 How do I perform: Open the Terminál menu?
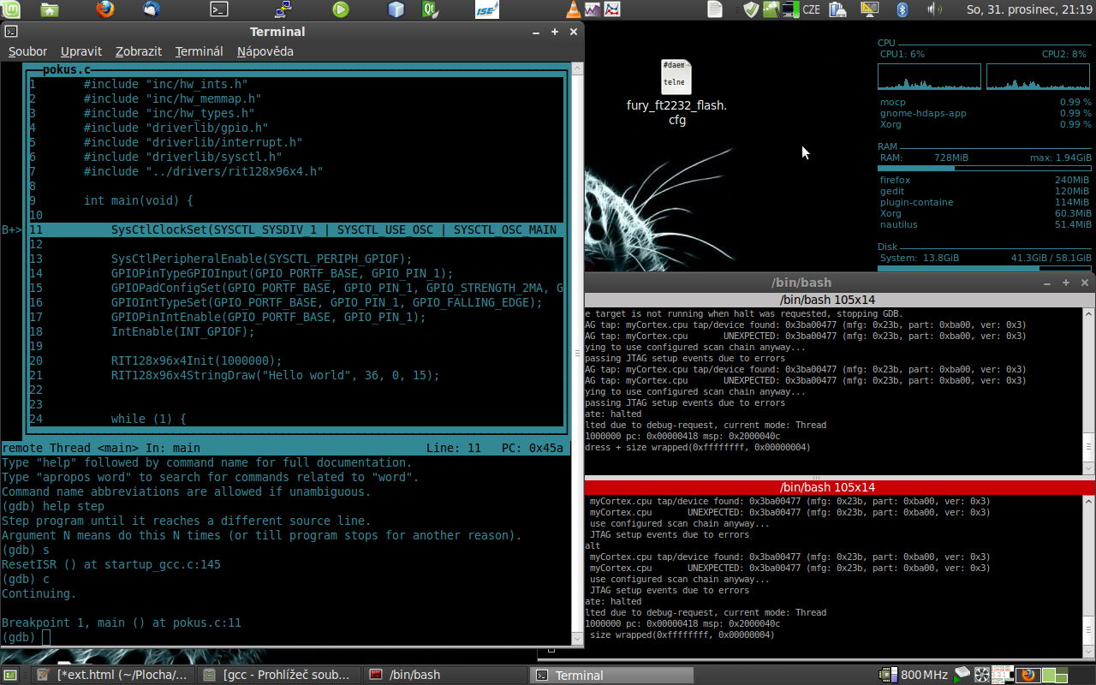(x=199, y=51)
